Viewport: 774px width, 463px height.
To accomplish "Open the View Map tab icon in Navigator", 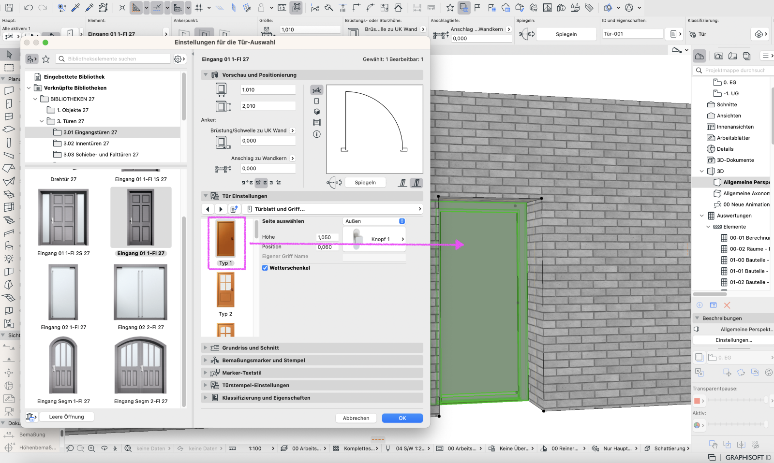I will (x=719, y=56).
